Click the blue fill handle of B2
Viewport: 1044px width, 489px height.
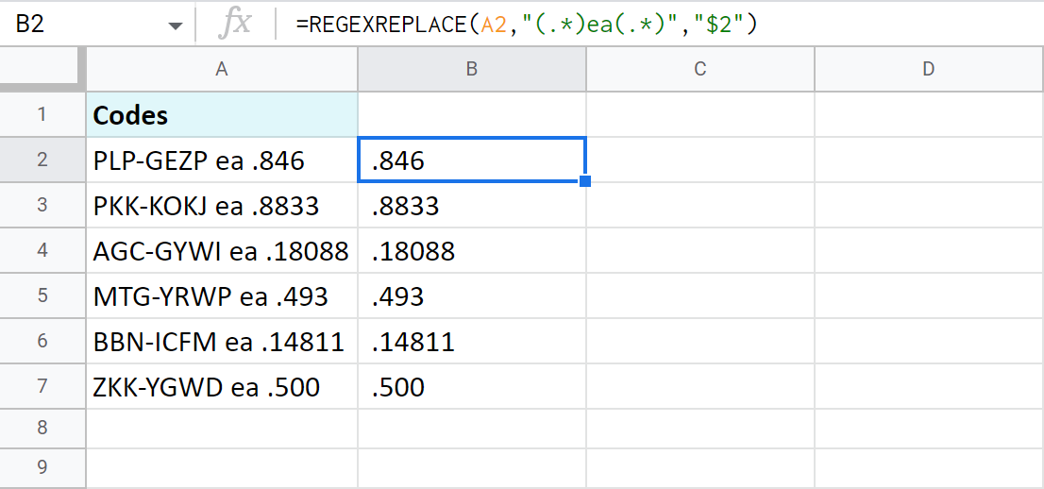point(585,181)
